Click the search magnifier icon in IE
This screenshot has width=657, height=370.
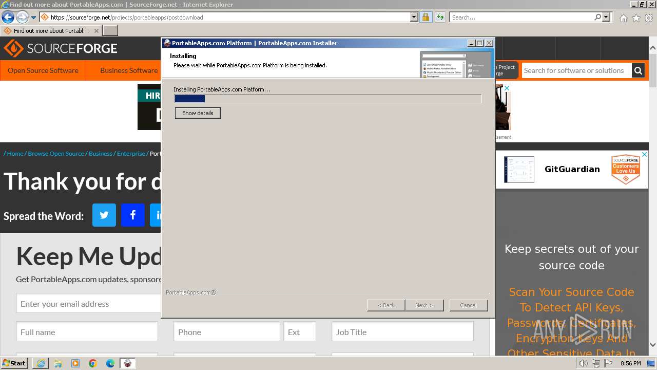[x=597, y=17]
